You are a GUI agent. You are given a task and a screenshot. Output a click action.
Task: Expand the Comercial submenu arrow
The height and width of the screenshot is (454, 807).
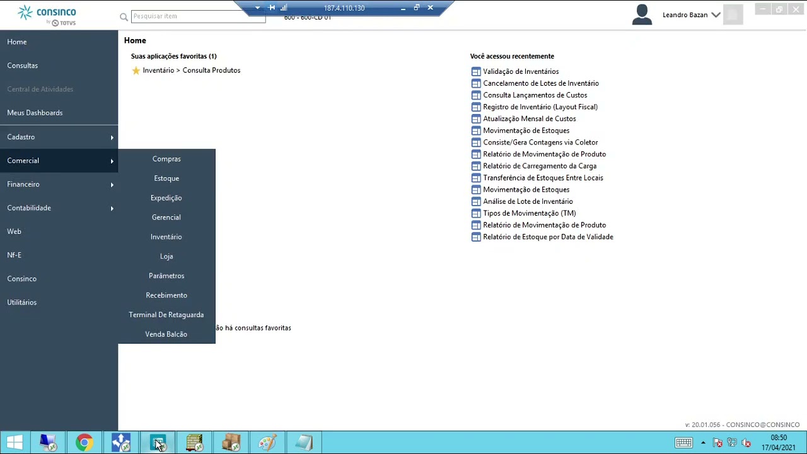click(112, 161)
